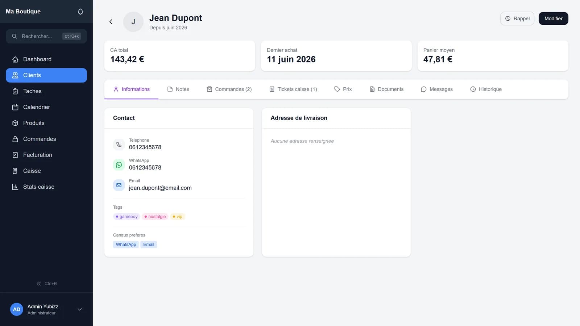Click email jean.dupont@email.com
The height and width of the screenshot is (326, 580).
160,188
